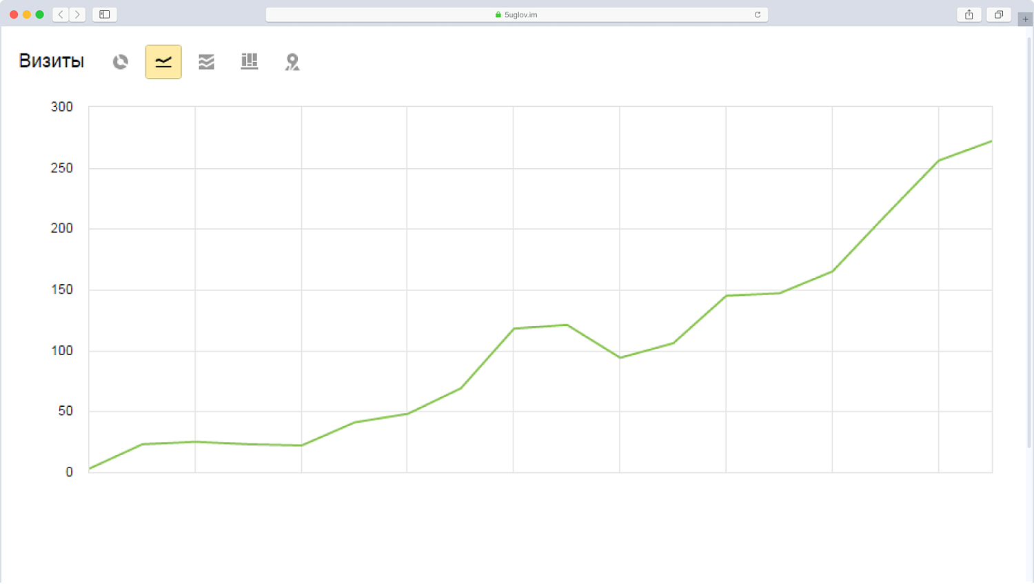The image size is (1034, 584).
Task: Minimize the window with yellow button
Action: tap(27, 14)
